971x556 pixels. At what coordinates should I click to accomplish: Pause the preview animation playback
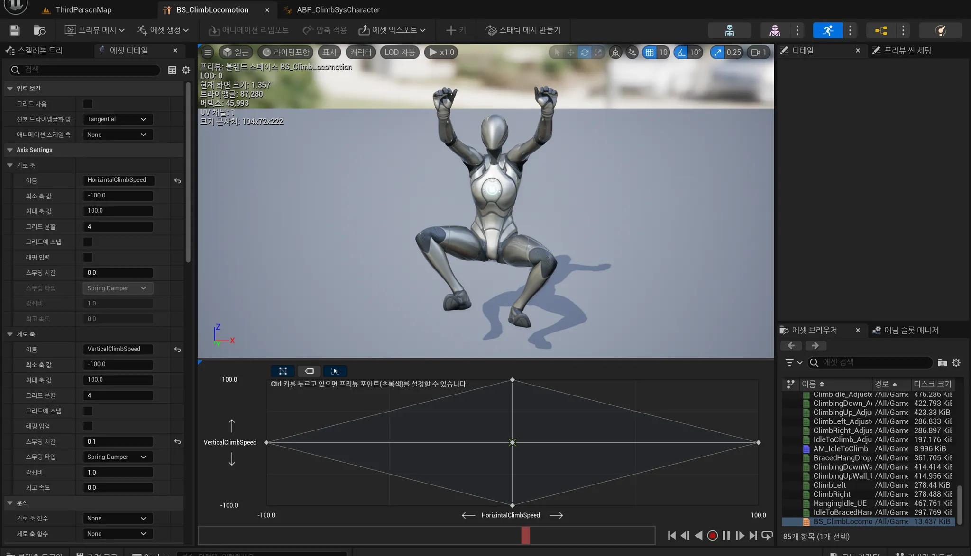(726, 536)
